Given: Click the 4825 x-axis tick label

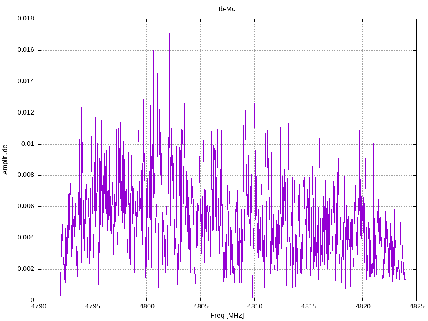Looking at the screenshot, I should pyautogui.click(x=417, y=306).
